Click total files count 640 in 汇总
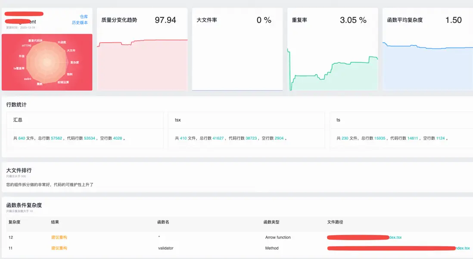This screenshot has width=473, height=259. coord(22,138)
